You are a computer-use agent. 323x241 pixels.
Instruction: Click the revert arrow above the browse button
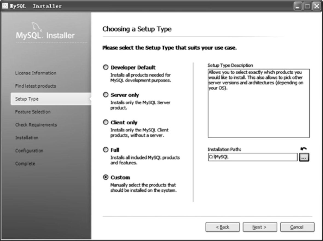pyautogui.click(x=304, y=148)
